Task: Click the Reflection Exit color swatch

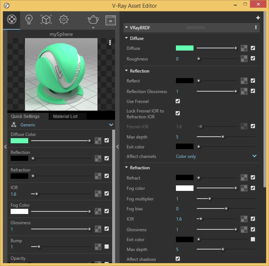Action: pyautogui.click(x=185, y=147)
